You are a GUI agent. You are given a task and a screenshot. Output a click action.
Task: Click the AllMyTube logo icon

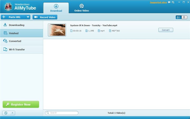pos(8,7)
